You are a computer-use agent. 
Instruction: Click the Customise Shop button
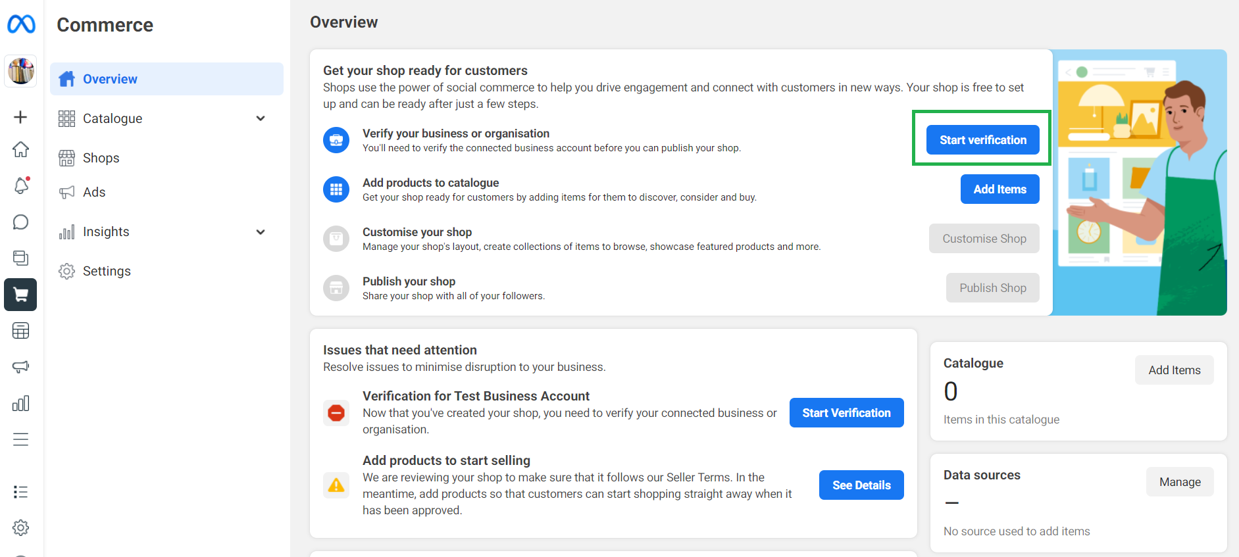pyautogui.click(x=984, y=239)
